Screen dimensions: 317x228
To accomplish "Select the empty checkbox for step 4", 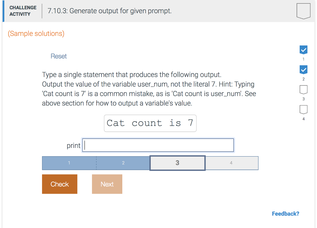I will click(303, 109).
